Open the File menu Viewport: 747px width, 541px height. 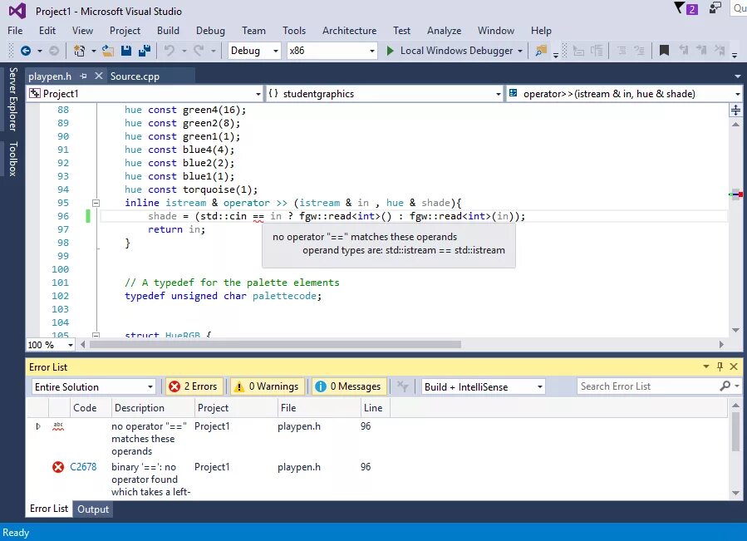pos(15,31)
